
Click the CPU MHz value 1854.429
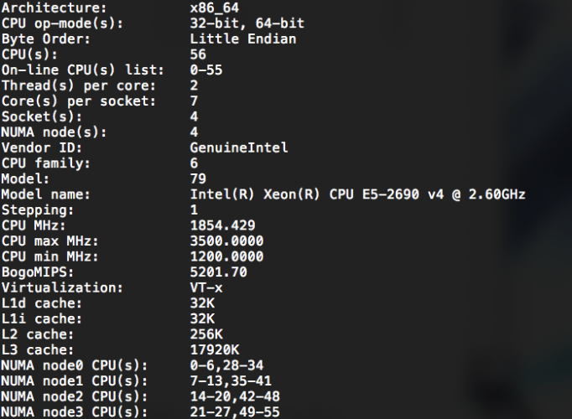(x=222, y=225)
